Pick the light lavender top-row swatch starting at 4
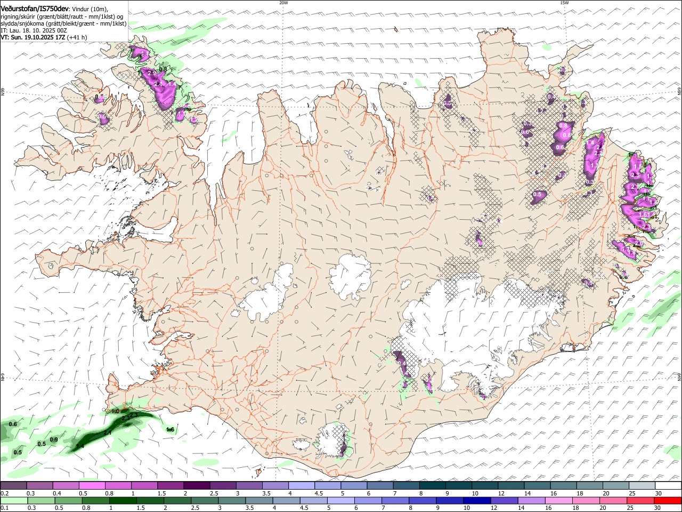The height and width of the screenshot is (512, 682). pos(301,485)
